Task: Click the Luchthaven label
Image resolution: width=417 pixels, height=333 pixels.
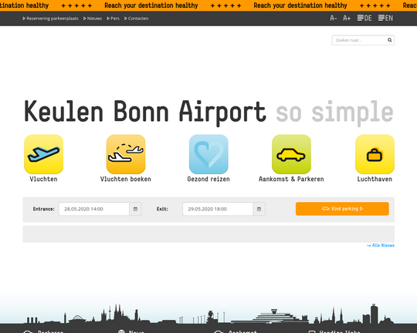Action: pyautogui.click(x=375, y=180)
